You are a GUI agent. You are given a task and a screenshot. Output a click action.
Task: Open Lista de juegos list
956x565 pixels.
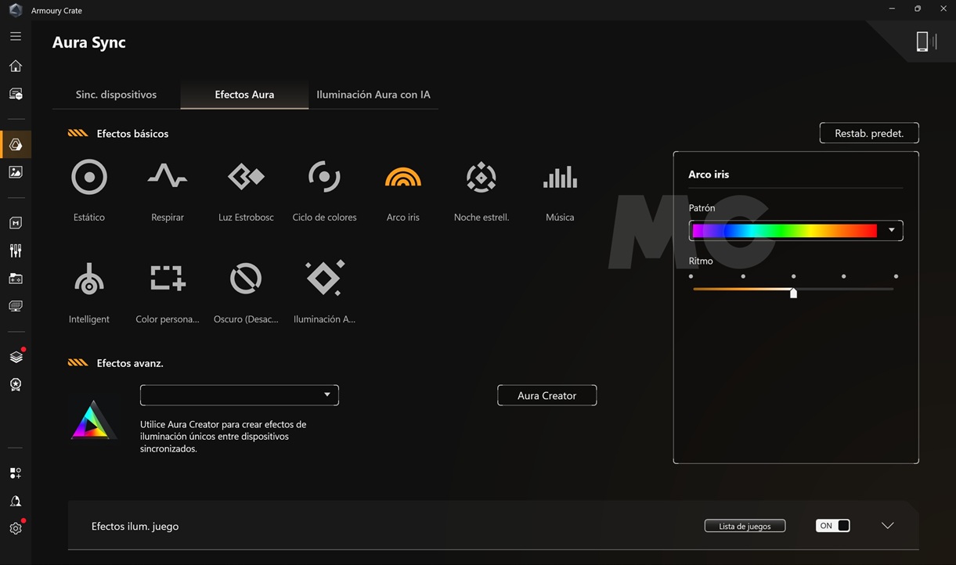coord(745,526)
